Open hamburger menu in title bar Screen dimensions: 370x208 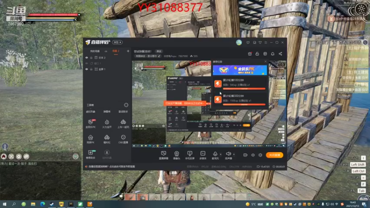265,43
